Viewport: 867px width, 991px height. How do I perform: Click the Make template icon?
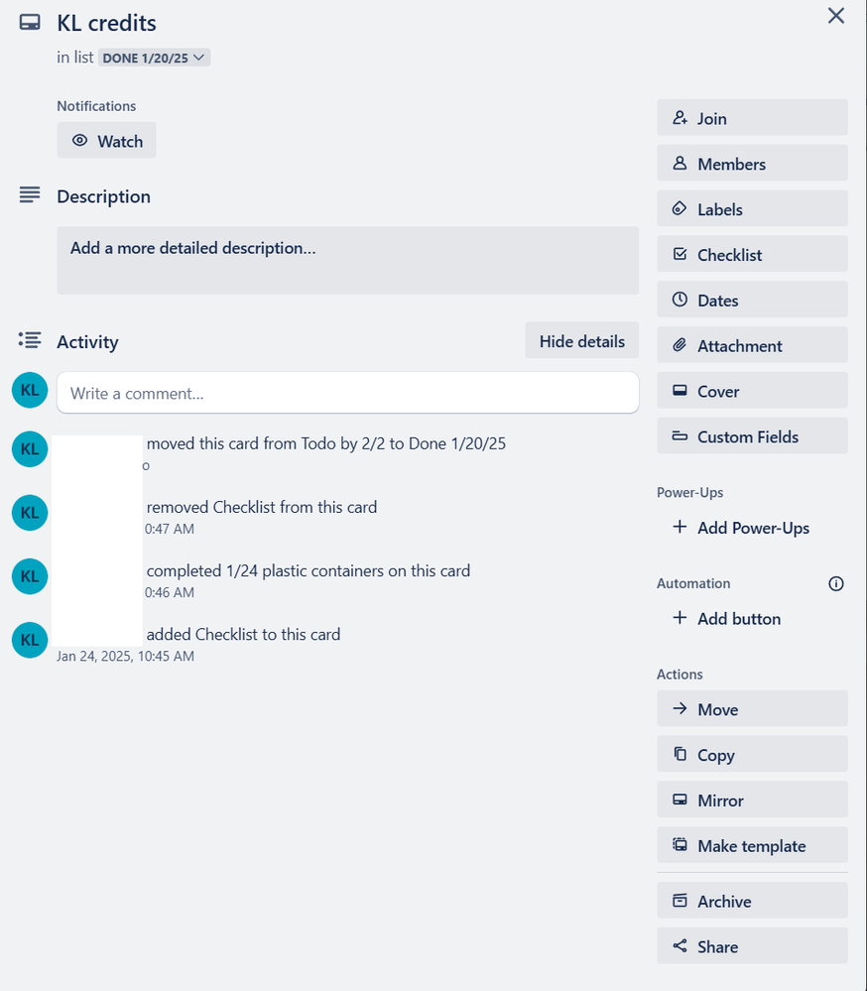pyautogui.click(x=681, y=845)
